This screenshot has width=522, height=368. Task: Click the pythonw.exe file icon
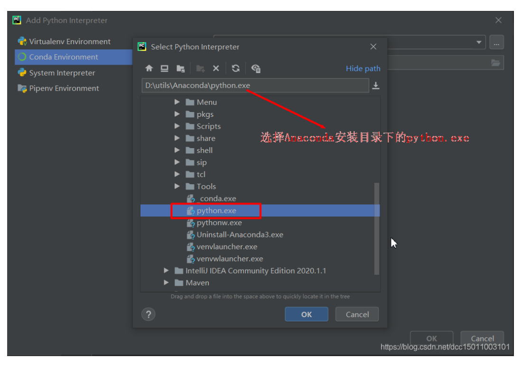191,223
